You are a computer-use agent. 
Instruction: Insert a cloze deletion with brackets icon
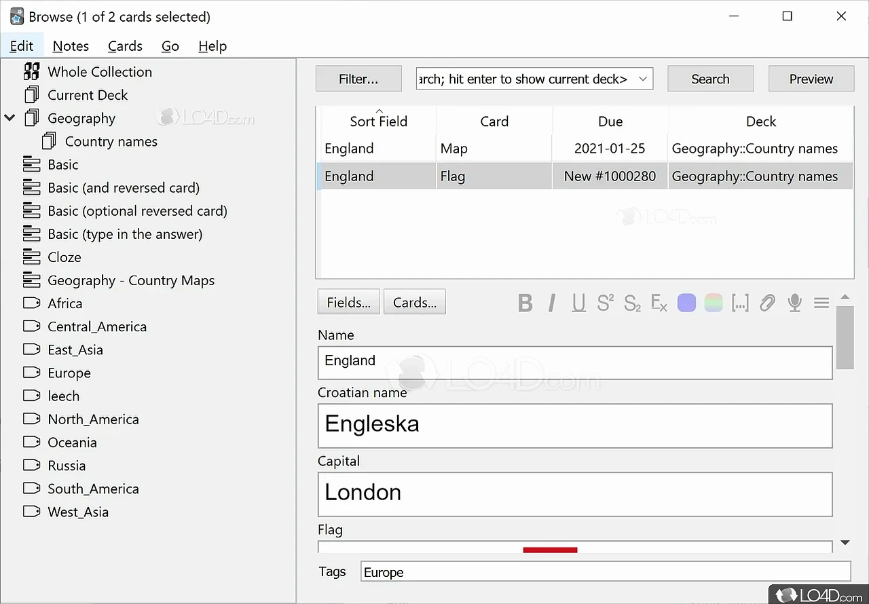(x=740, y=303)
